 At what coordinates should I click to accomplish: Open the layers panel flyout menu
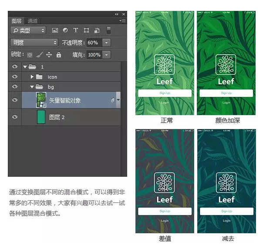coord(122,21)
